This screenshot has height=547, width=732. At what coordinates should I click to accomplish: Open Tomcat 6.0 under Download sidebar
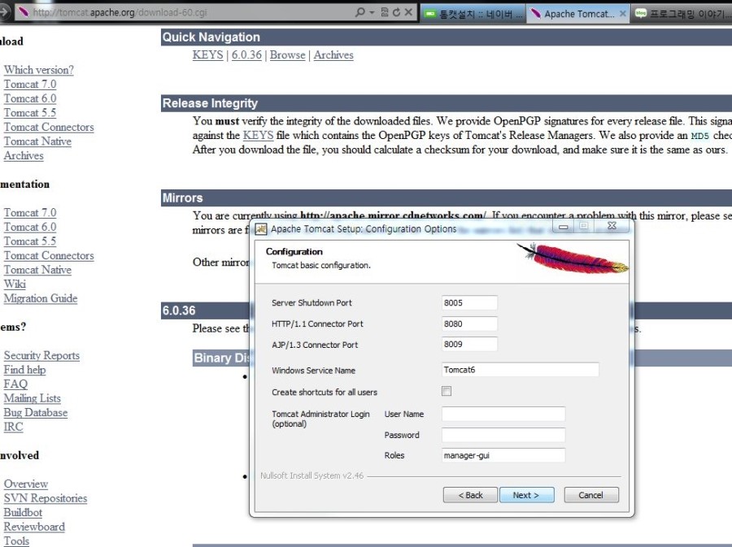[x=30, y=99]
